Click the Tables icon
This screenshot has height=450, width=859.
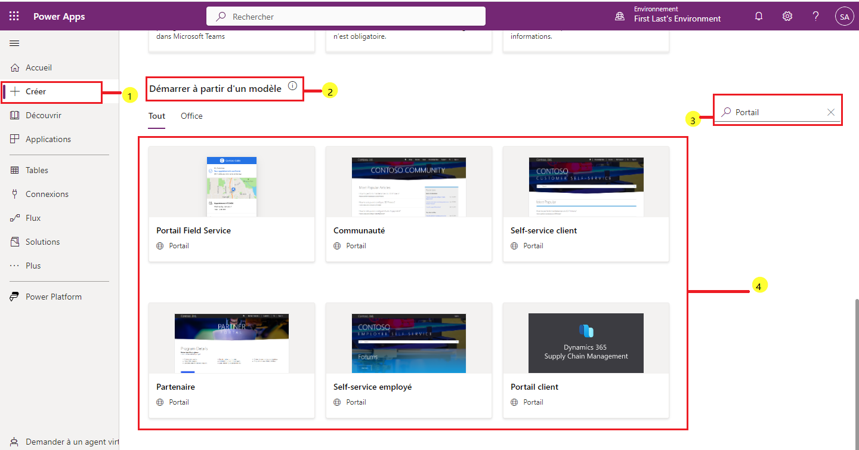[x=15, y=170]
